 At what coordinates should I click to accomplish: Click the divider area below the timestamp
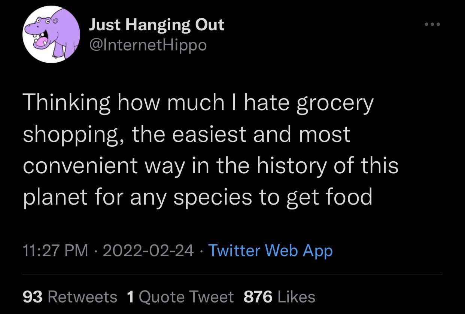point(232,274)
